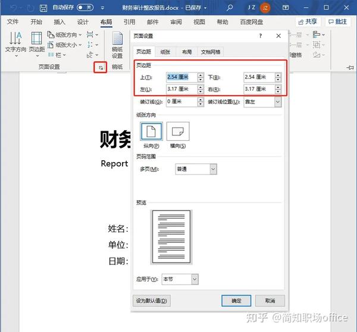357x332 pixels.
Task: Open the 页边距 ribbon tool
Action: [x=37, y=44]
